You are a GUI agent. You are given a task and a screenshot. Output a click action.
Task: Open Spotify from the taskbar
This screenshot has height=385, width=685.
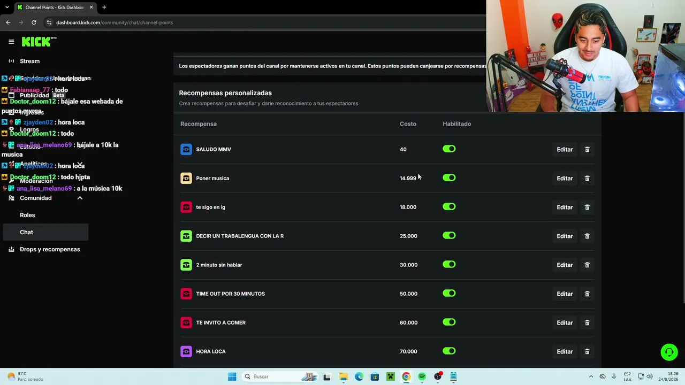click(422, 376)
